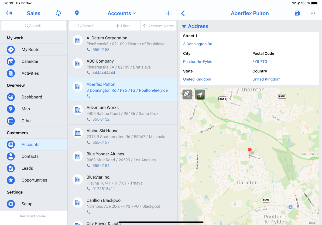The width and height of the screenshot is (322, 225).
Task: Tap the sync arrows icon
Action: 58,13
